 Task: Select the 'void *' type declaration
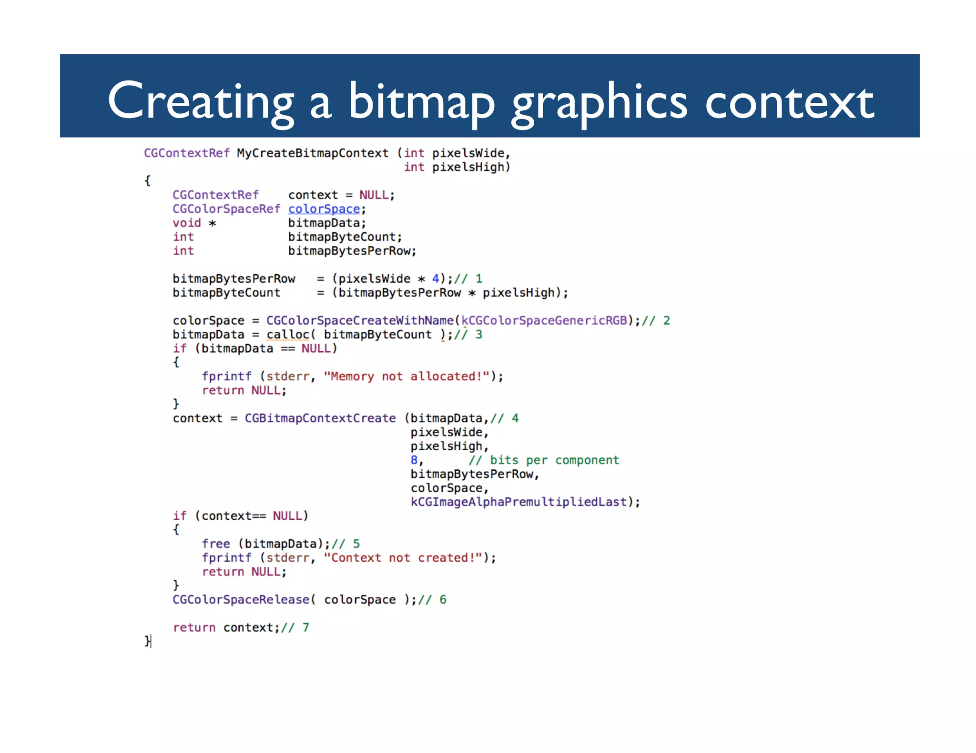(194, 223)
